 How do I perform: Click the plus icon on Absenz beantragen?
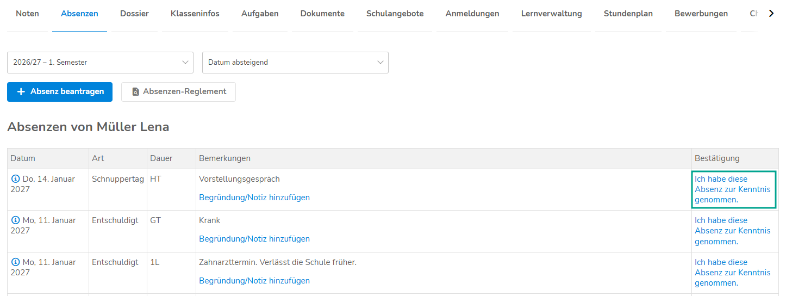coord(21,92)
